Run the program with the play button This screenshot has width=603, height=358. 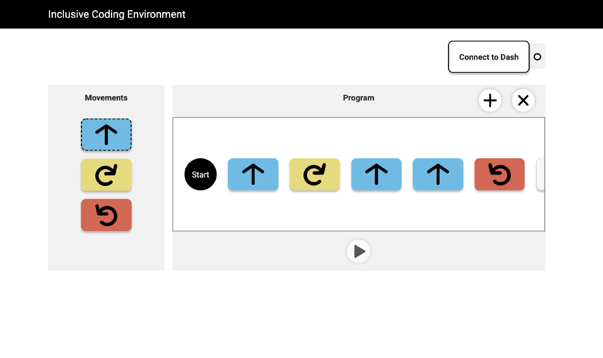[359, 251]
